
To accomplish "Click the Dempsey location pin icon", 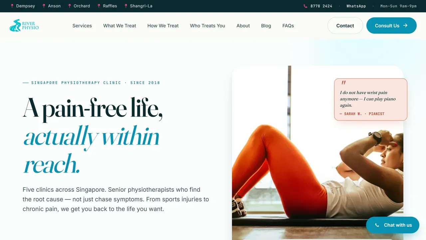I will [12, 6].
